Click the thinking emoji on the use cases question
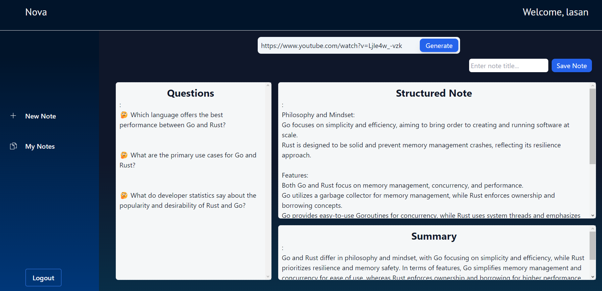602x291 pixels. (124, 155)
